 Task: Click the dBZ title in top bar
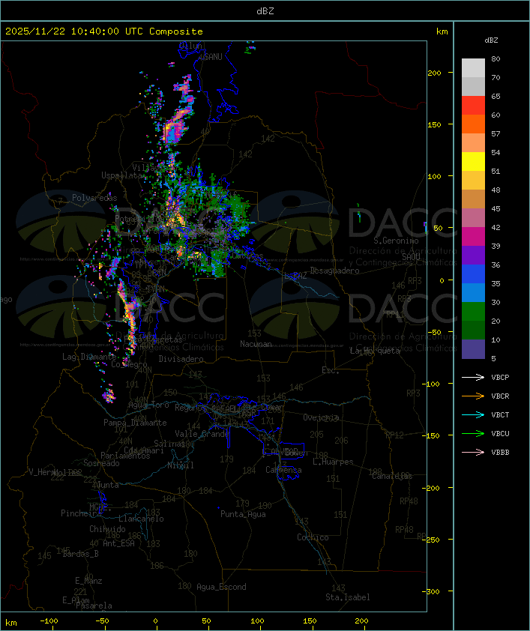coord(265,11)
